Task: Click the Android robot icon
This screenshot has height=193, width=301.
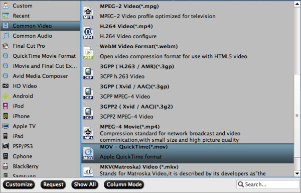Action: coord(6,96)
